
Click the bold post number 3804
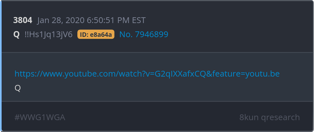[22, 21]
